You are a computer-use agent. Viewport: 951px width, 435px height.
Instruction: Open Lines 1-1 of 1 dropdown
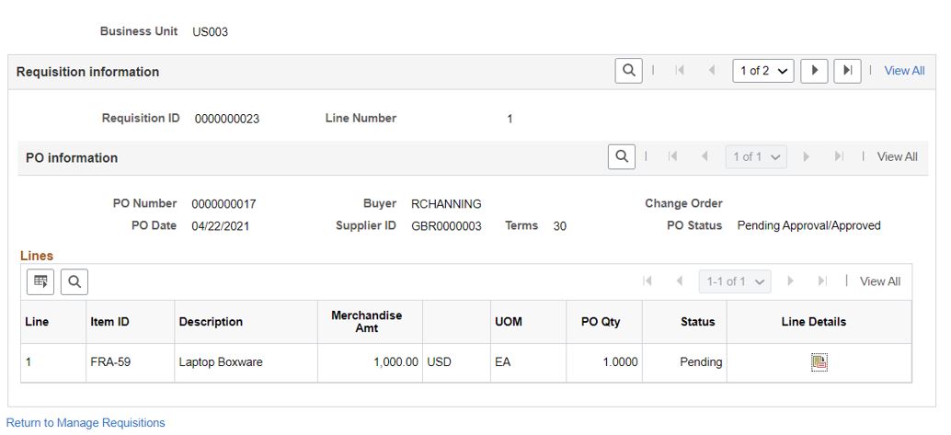pyautogui.click(x=734, y=282)
